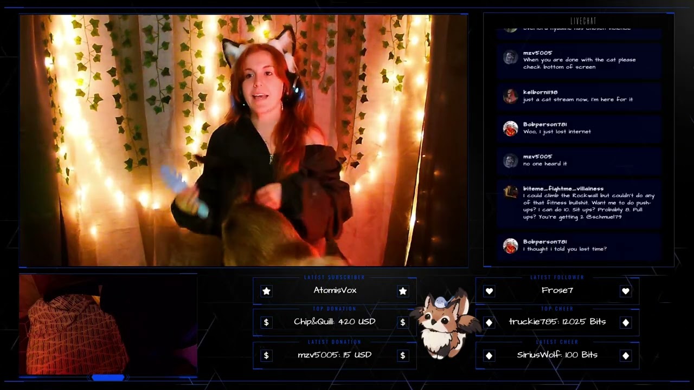694x390 pixels.
Task: Click username mzv5005 above 'no one heard it'
Action: (537, 157)
